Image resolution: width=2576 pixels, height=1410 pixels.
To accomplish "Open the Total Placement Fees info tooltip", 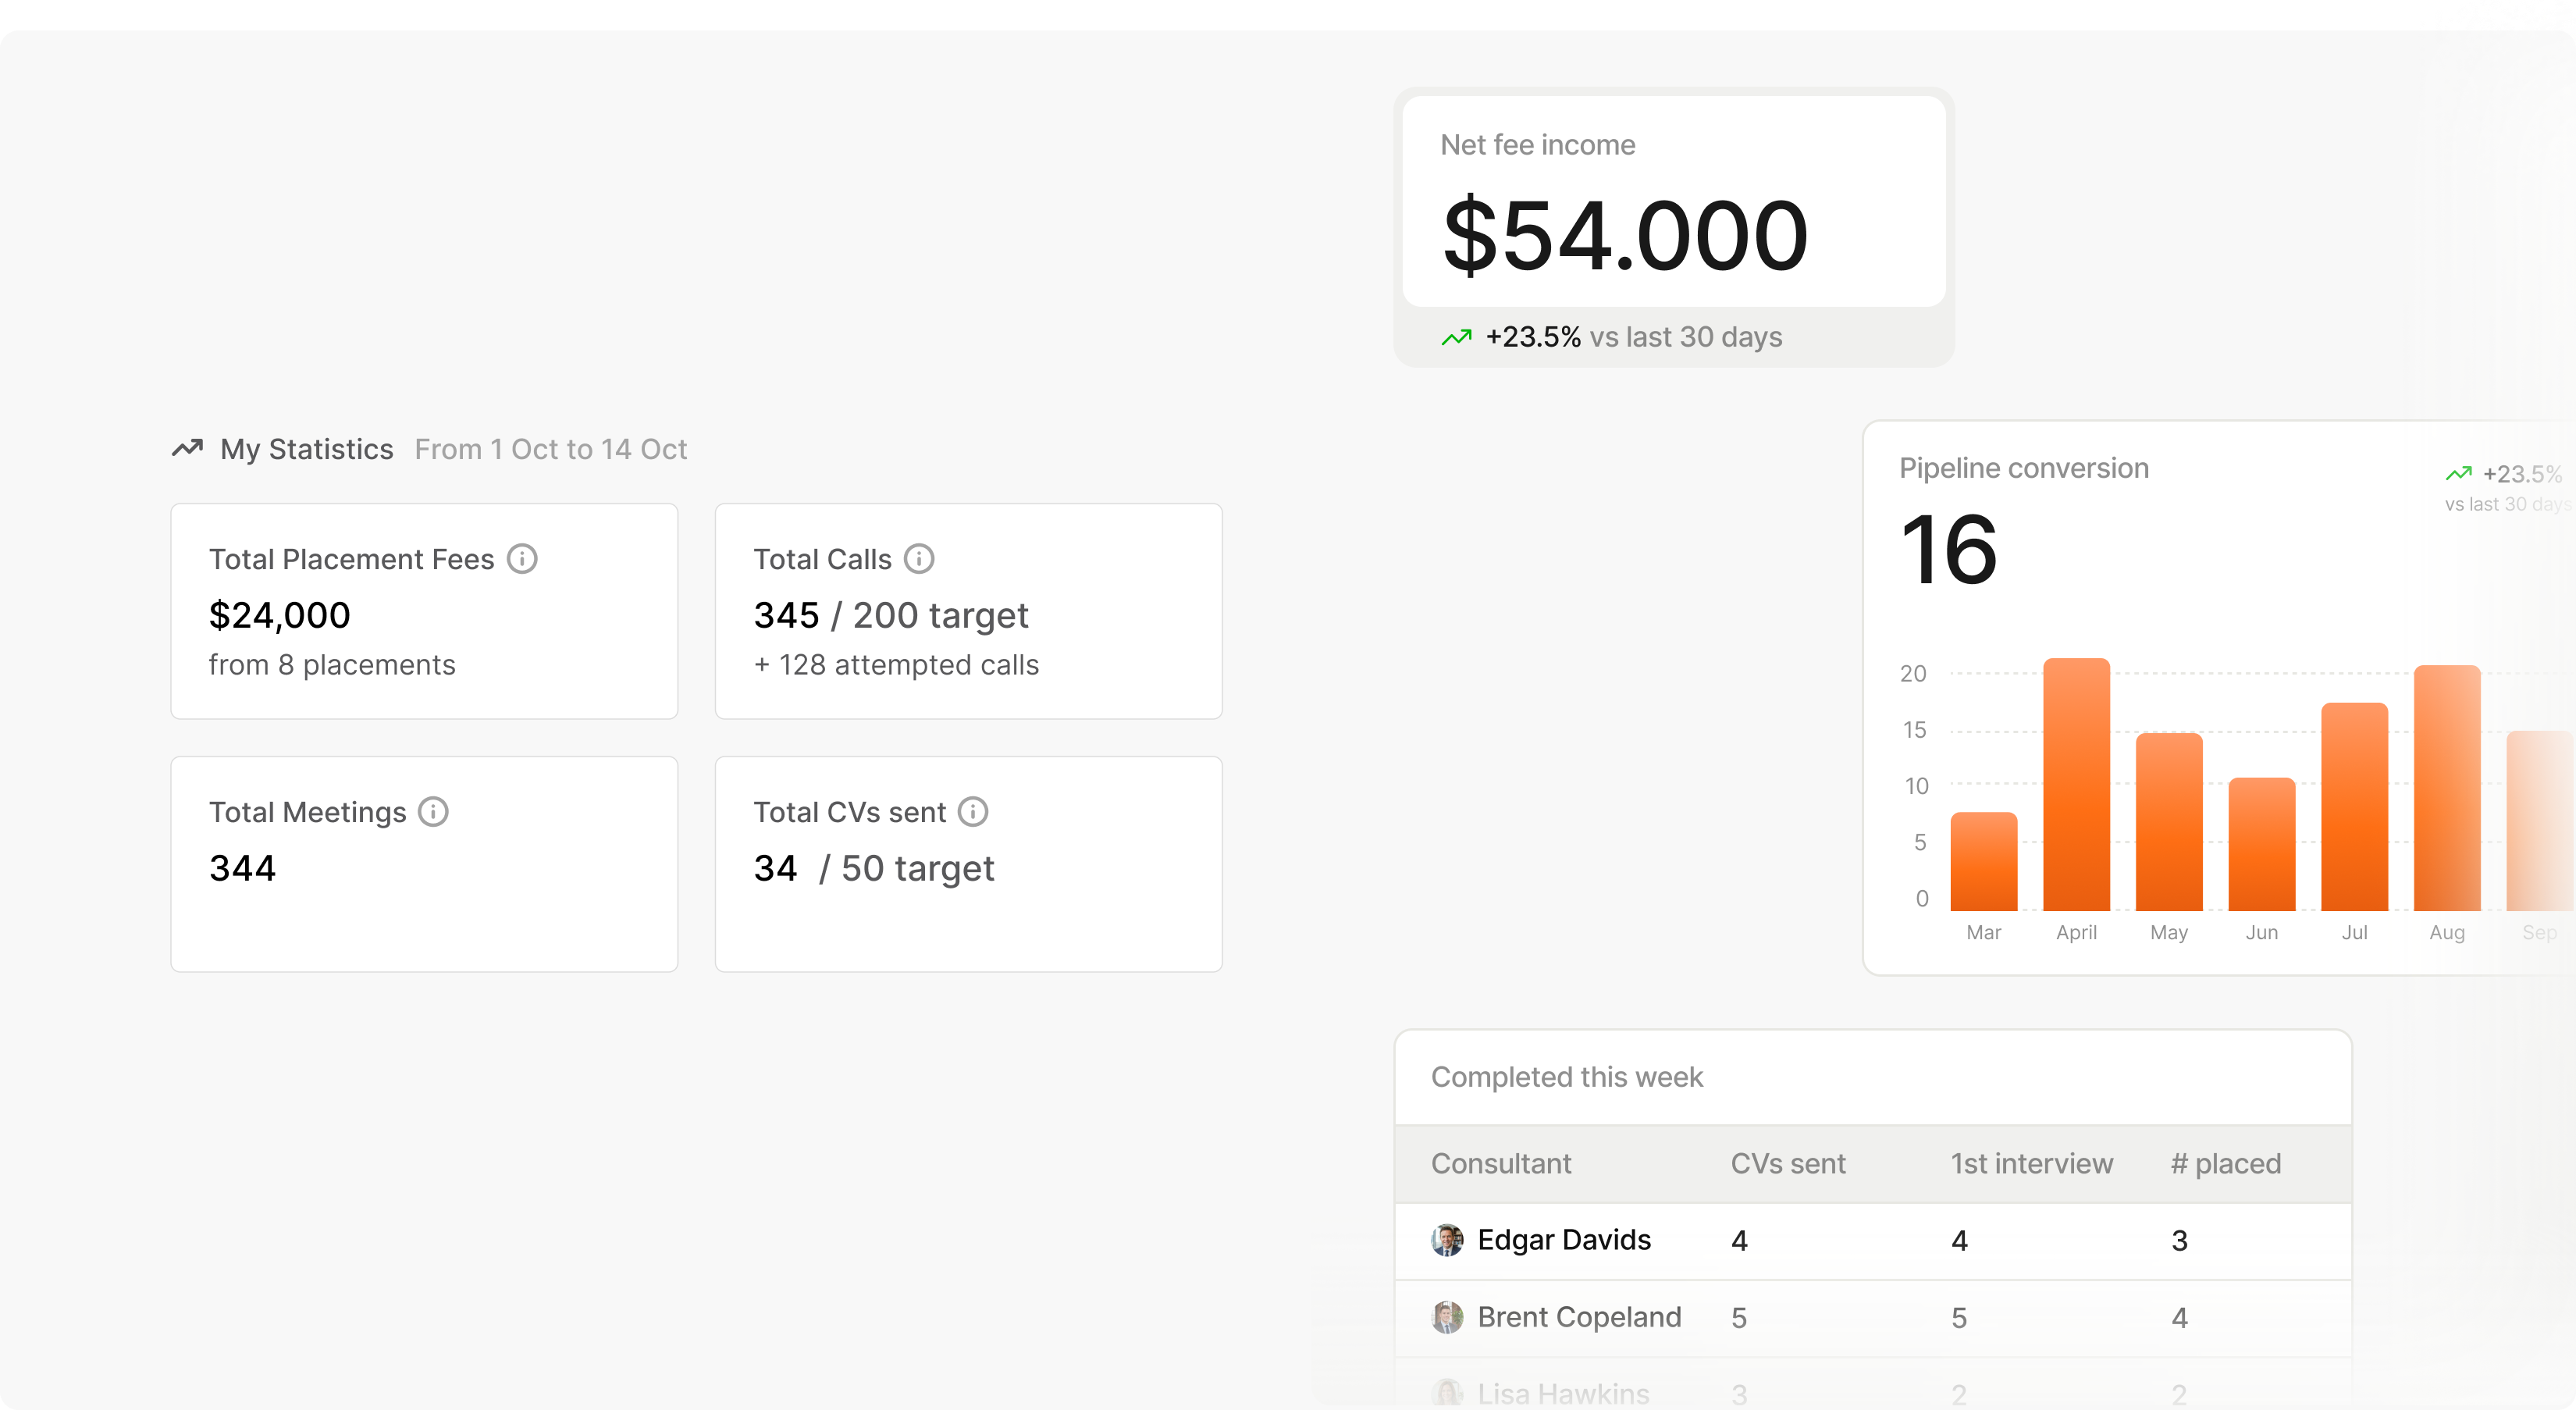I will pos(522,558).
